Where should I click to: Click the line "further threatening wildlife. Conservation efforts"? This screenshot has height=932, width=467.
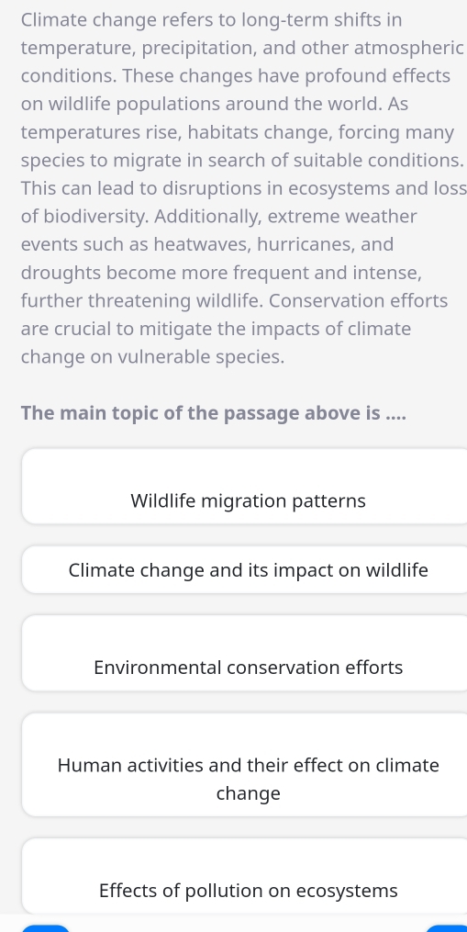[x=234, y=301]
